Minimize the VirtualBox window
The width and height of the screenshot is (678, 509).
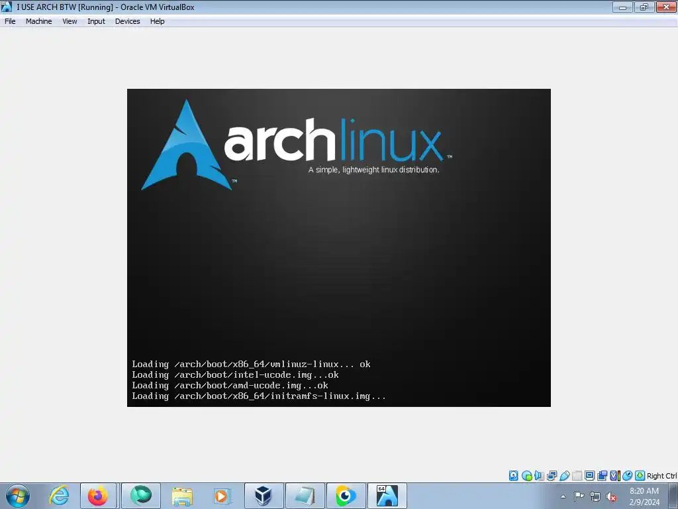point(622,7)
